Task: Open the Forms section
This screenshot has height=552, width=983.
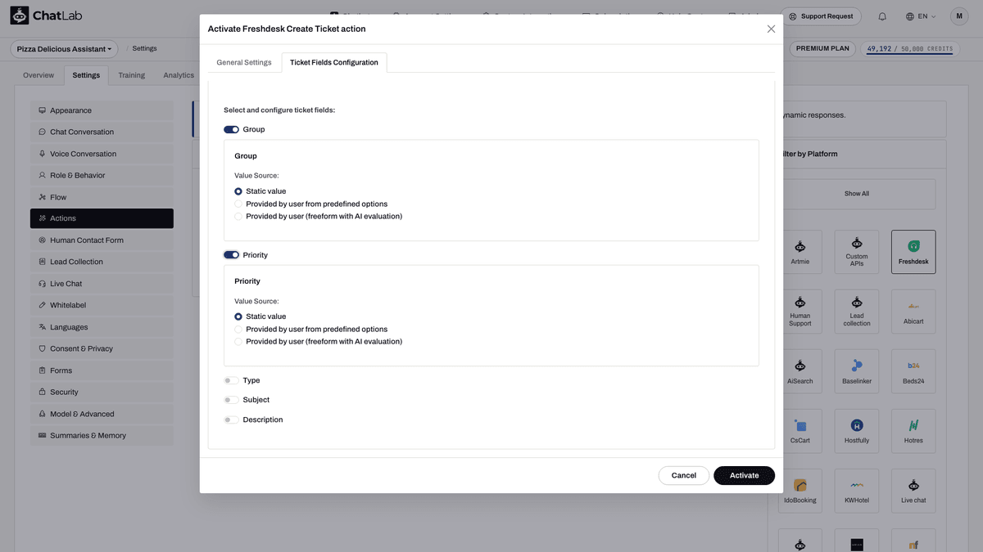Action: pyautogui.click(x=102, y=370)
